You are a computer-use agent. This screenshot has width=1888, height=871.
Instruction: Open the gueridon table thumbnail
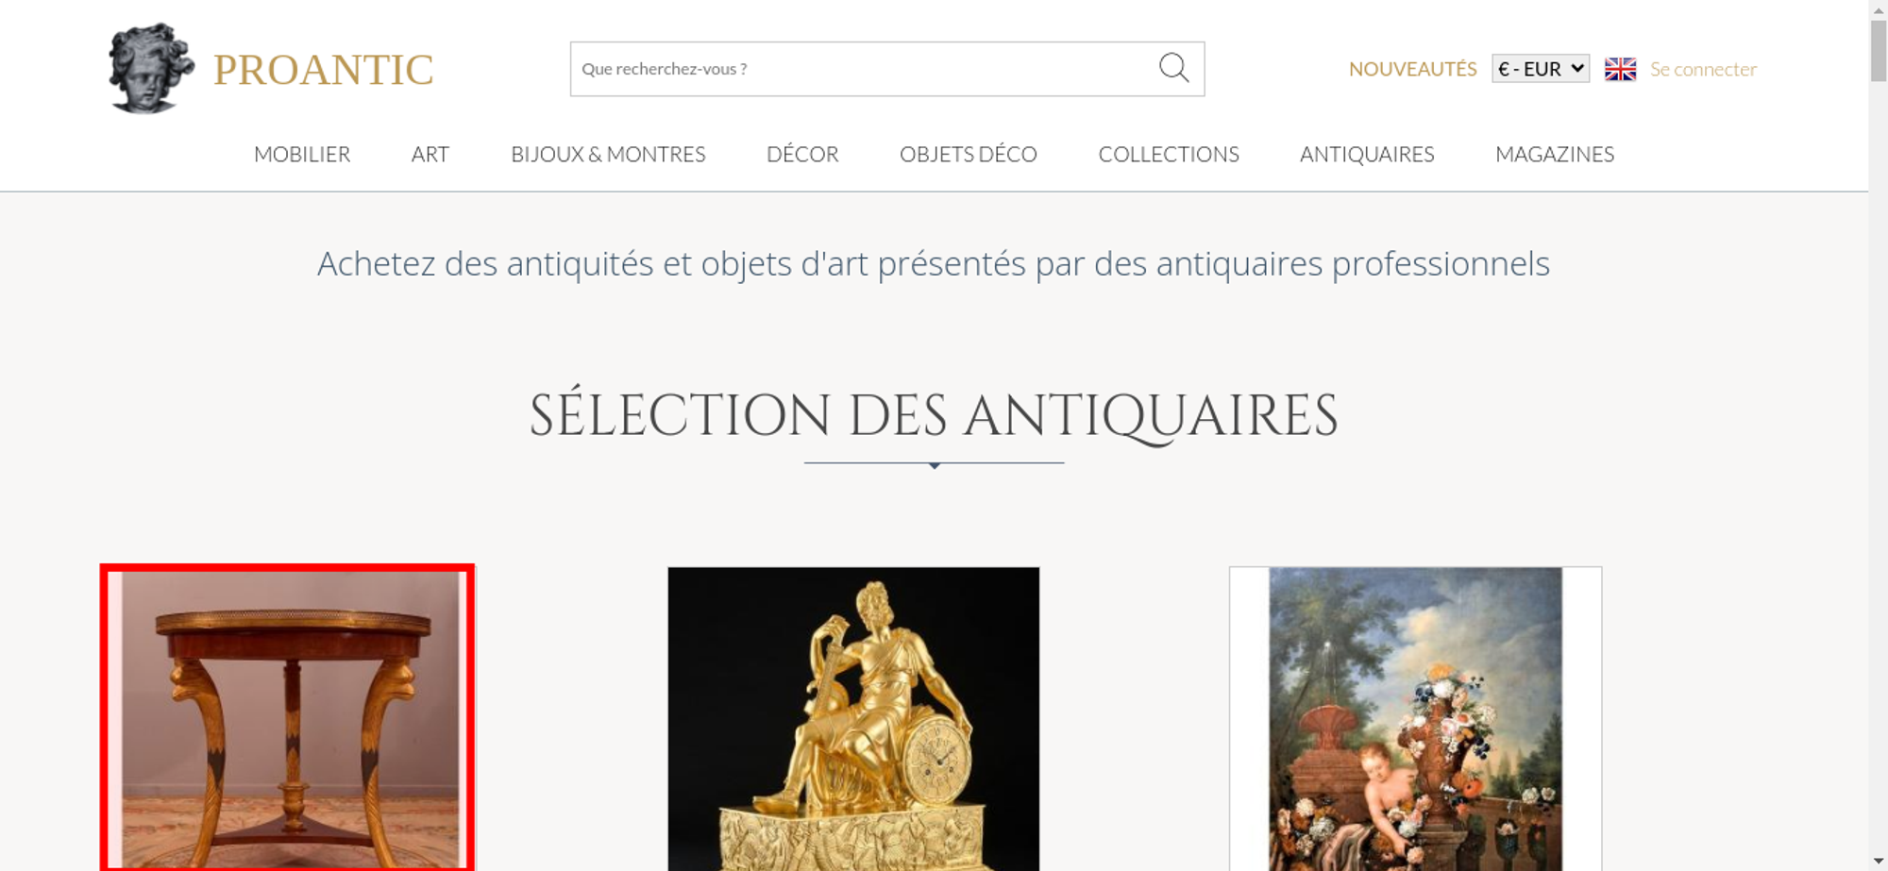tap(287, 718)
